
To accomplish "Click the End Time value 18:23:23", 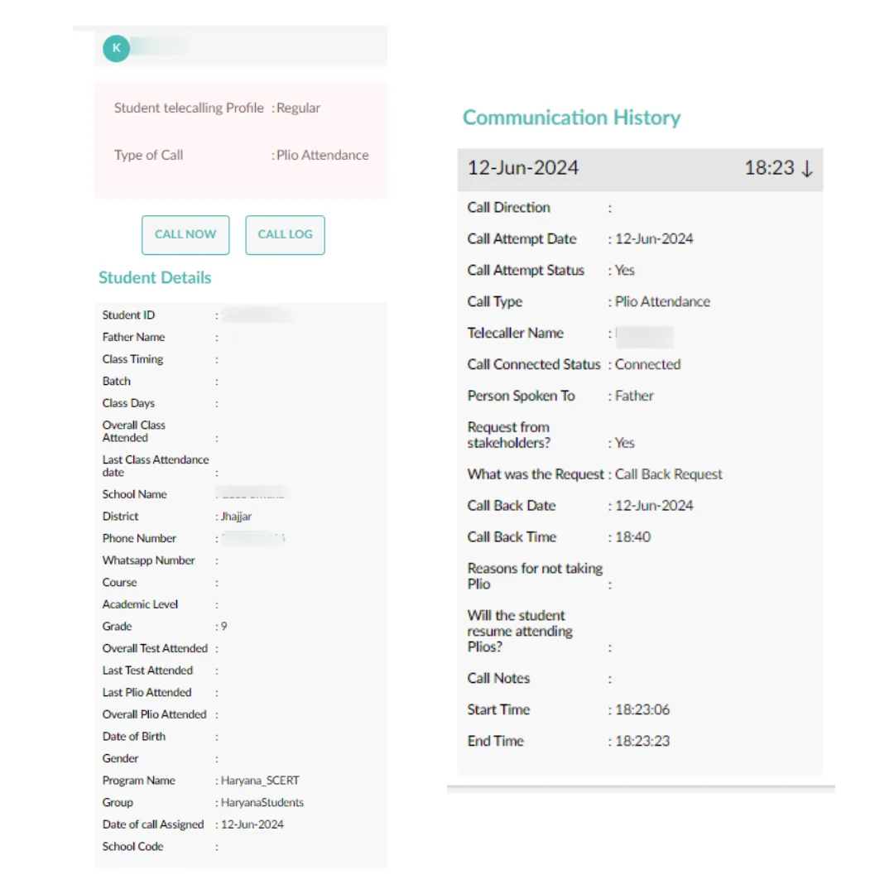I will [642, 741].
